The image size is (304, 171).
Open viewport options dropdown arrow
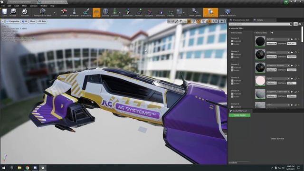click(x=3, y=21)
